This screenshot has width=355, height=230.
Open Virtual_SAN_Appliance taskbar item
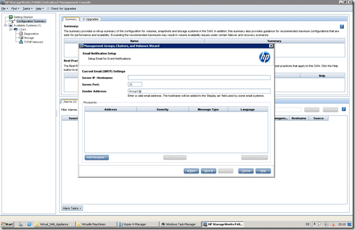point(54,224)
